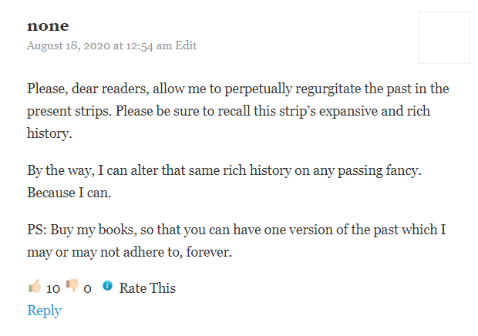Click the commenter name "none"

pos(48,26)
